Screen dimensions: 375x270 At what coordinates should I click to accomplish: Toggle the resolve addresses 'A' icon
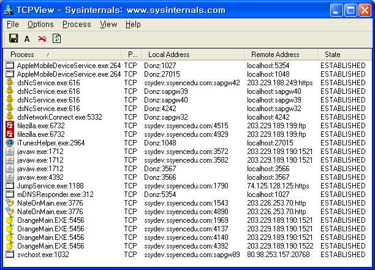tap(27, 39)
